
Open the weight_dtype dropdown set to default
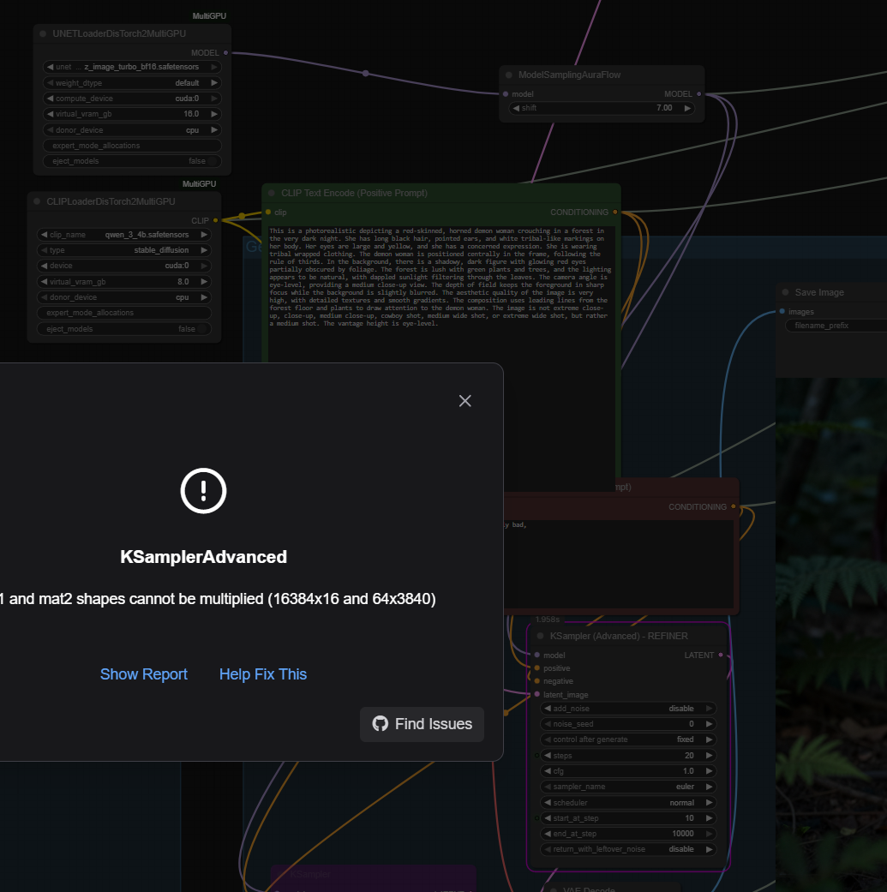click(132, 82)
